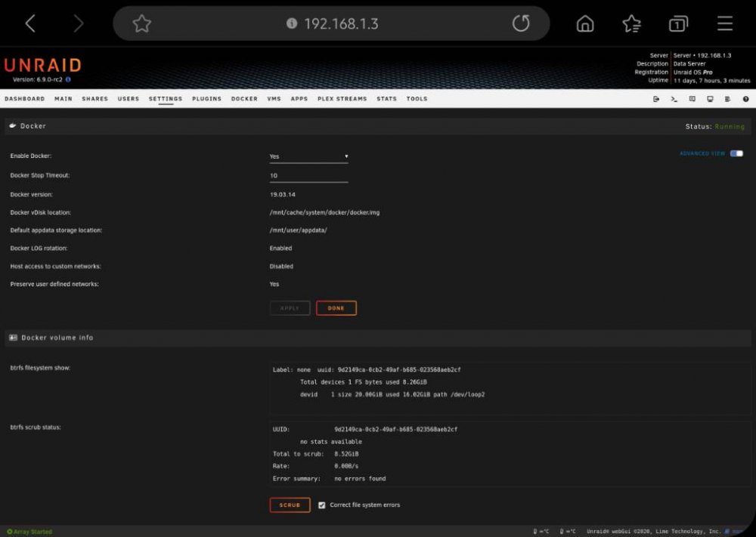
Task: Go back with the browser back arrow
Action: [x=30, y=23]
